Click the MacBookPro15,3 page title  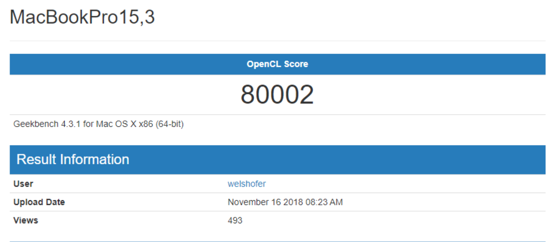[x=82, y=17]
